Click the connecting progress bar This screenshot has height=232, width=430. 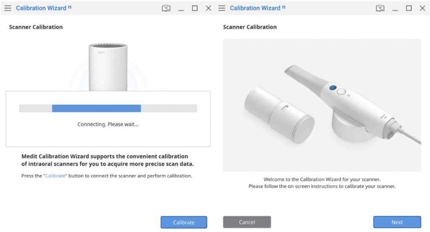point(108,108)
